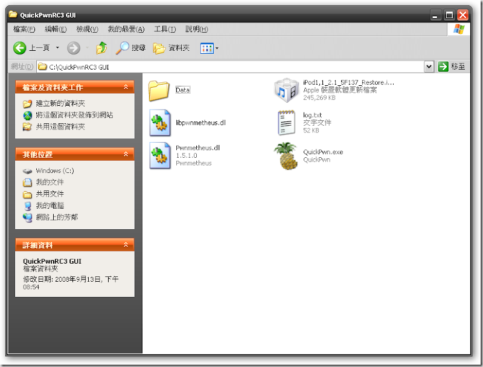Click the log.txt filename text
Screen dimensions: 483x367
click(x=312, y=115)
